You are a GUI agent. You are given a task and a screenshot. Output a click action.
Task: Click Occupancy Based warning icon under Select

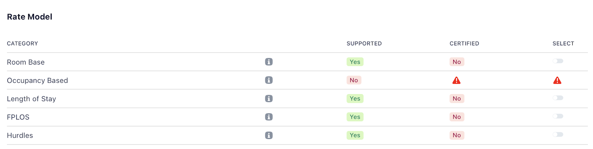(x=557, y=80)
